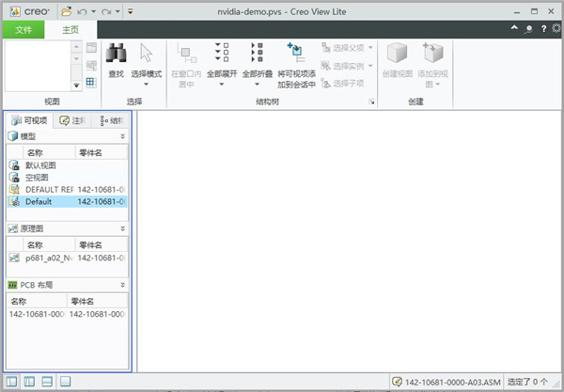Collapse the 模型 section chevron
The image size is (564, 392).
[123, 136]
